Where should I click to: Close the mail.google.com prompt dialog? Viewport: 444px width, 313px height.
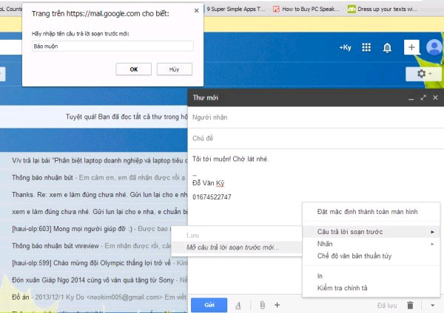pos(197,11)
